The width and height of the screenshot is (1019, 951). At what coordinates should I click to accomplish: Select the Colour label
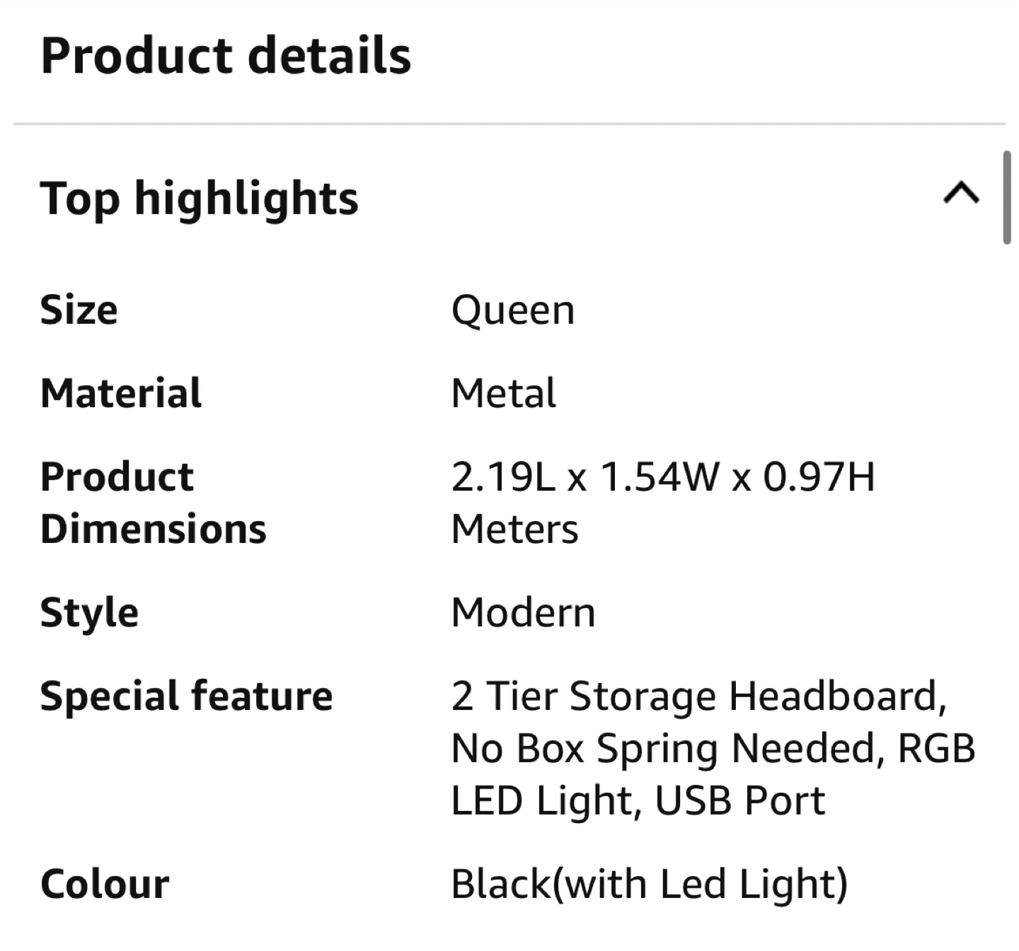pyautogui.click(x=105, y=884)
